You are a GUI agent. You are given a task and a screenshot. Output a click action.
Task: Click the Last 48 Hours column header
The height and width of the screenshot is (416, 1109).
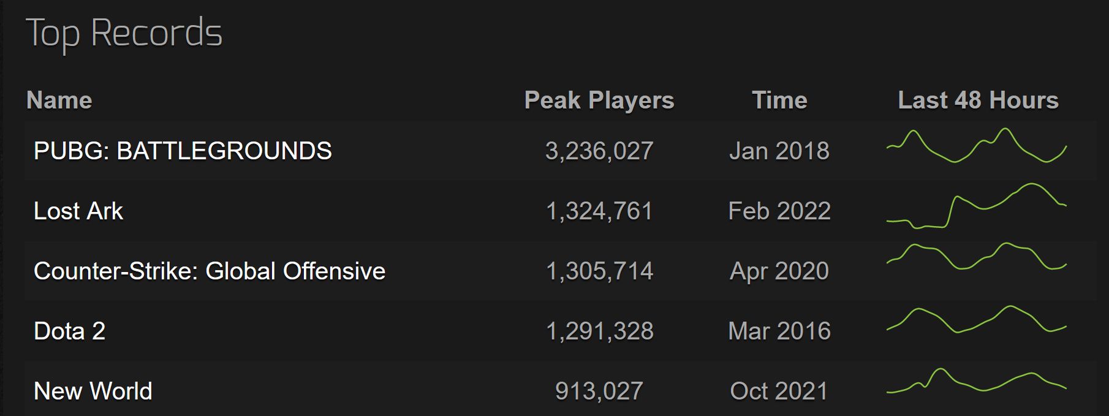pos(978,99)
